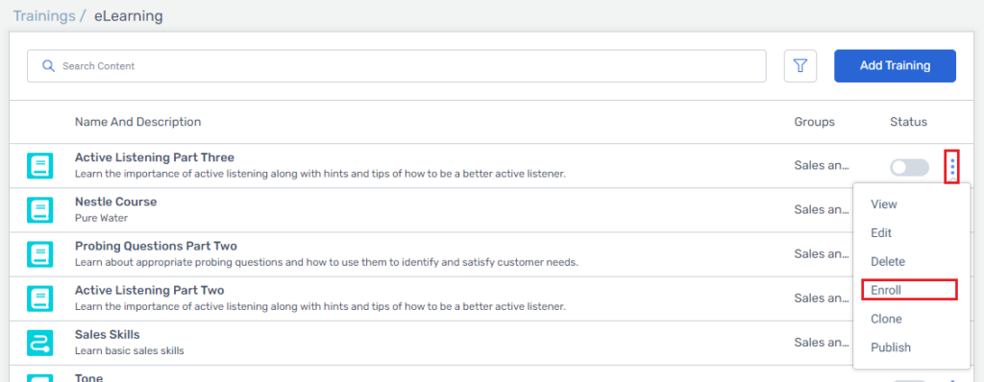Image resolution: width=984 pixels, height=382 pixels.
Task: Click the Groups column header
Action: pyautogui.click(x=815, y=122)
